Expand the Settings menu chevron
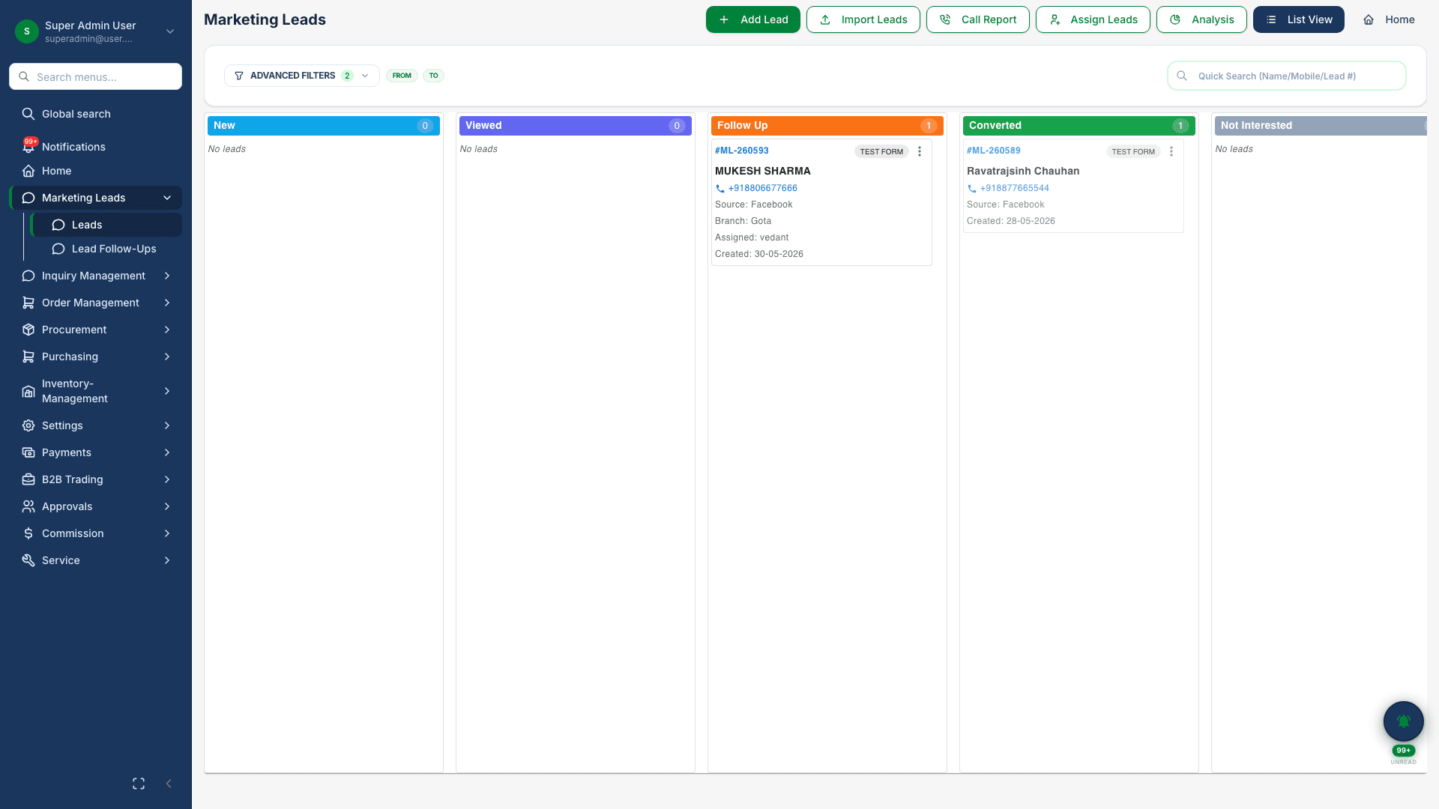The image size is (1439, 809). point(167,425)
